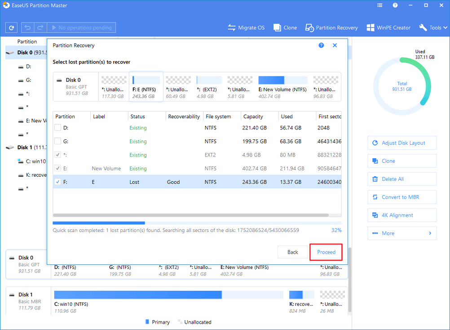Click the Clone button in the right panel
This screenshot has height=330, width=450.
click(402, 161)
